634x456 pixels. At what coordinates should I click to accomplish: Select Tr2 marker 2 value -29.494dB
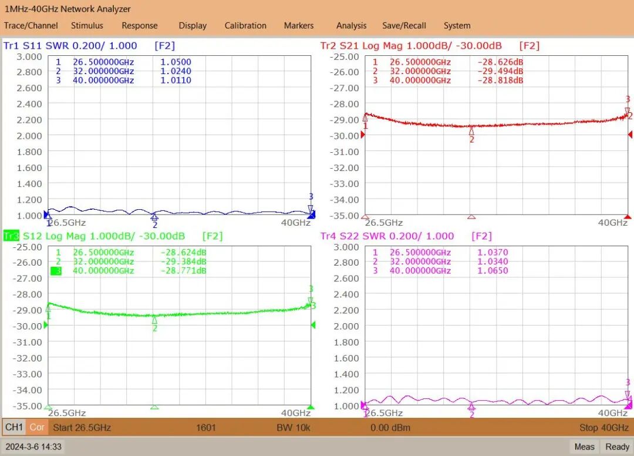pos(500,71)
